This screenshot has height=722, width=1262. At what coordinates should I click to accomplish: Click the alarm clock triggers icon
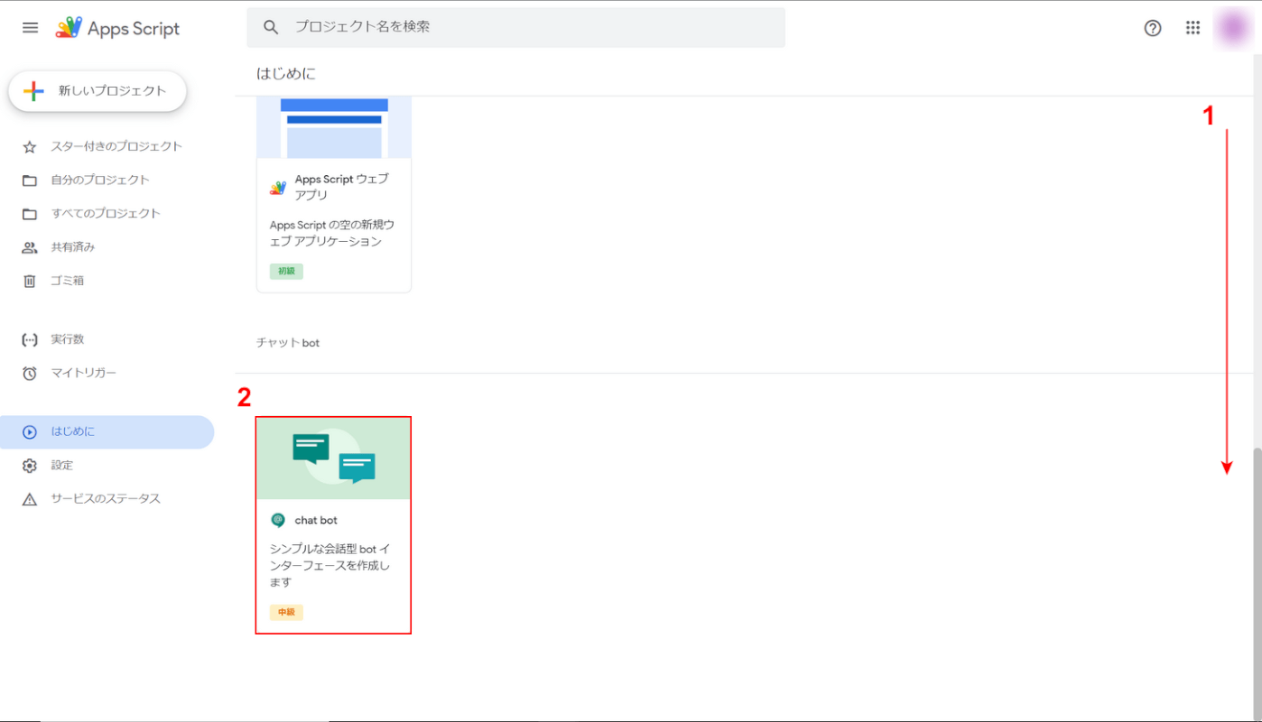30,373
